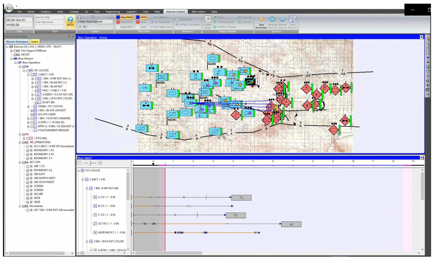Click Sync Map View
Image resolution: width=433 pixels, height=259 pixels.
pos(160,27)
